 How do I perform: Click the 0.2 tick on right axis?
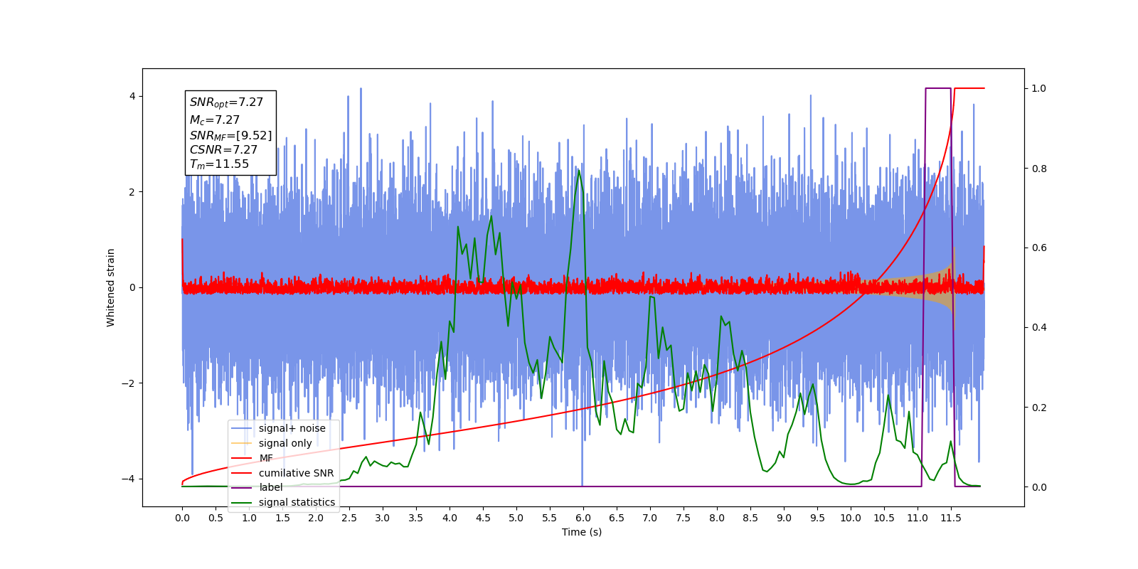pyautogui.click(x=1039, y=408)
